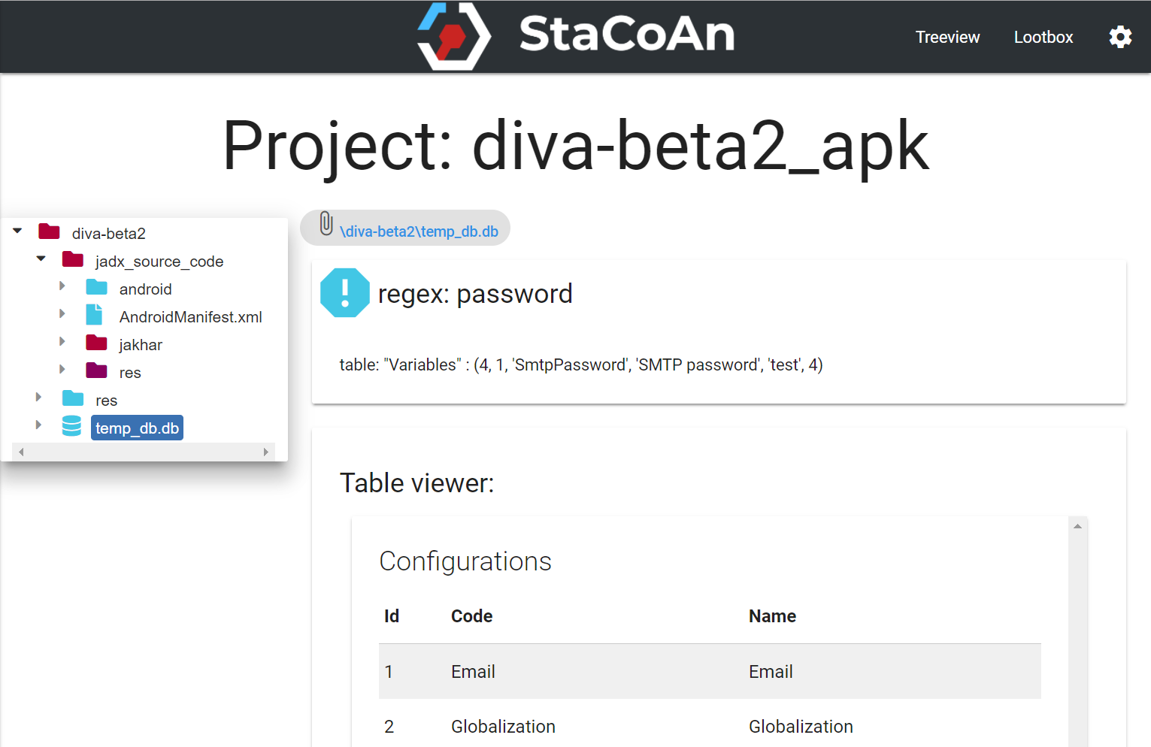This screenshot has width=1151, height=747.
Task: Click the exclamation warning icon
Action: tap(345, 292)
